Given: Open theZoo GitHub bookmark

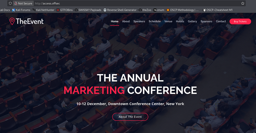Looking at the screenshot, I should coord(145,10).
